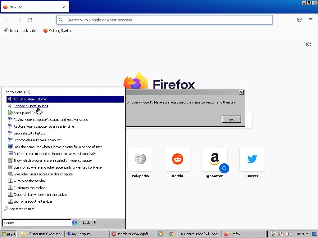Click the Amazon tile's blue search badge
This screenshot has width=318, height=238.
tap(224, 168)
